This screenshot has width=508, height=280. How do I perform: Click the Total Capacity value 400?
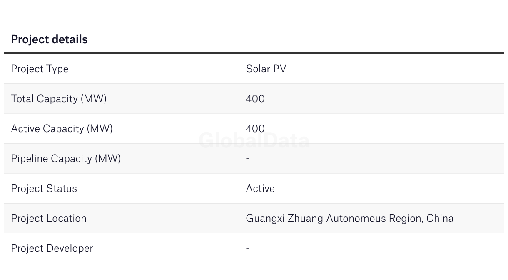(255, 98)
